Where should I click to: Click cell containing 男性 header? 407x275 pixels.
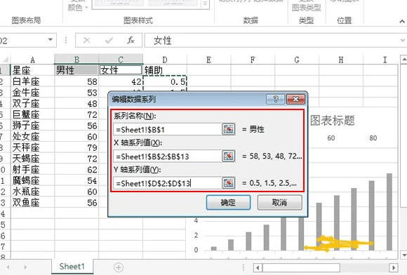pos(76,70)
